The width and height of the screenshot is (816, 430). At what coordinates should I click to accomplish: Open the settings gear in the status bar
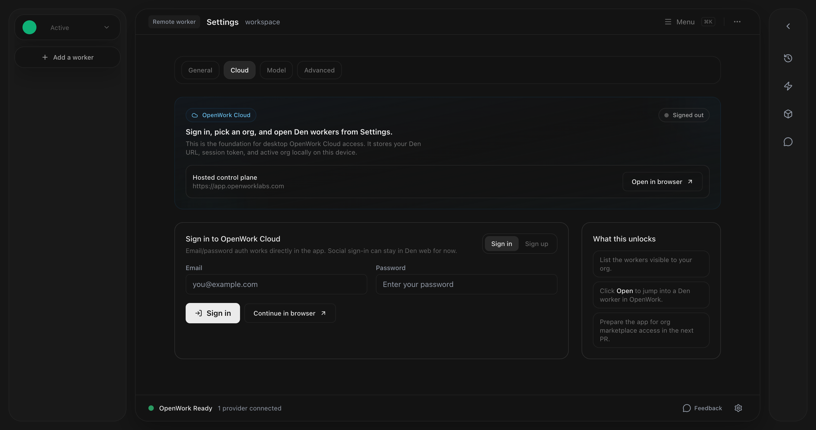click(x=738, y=408)
